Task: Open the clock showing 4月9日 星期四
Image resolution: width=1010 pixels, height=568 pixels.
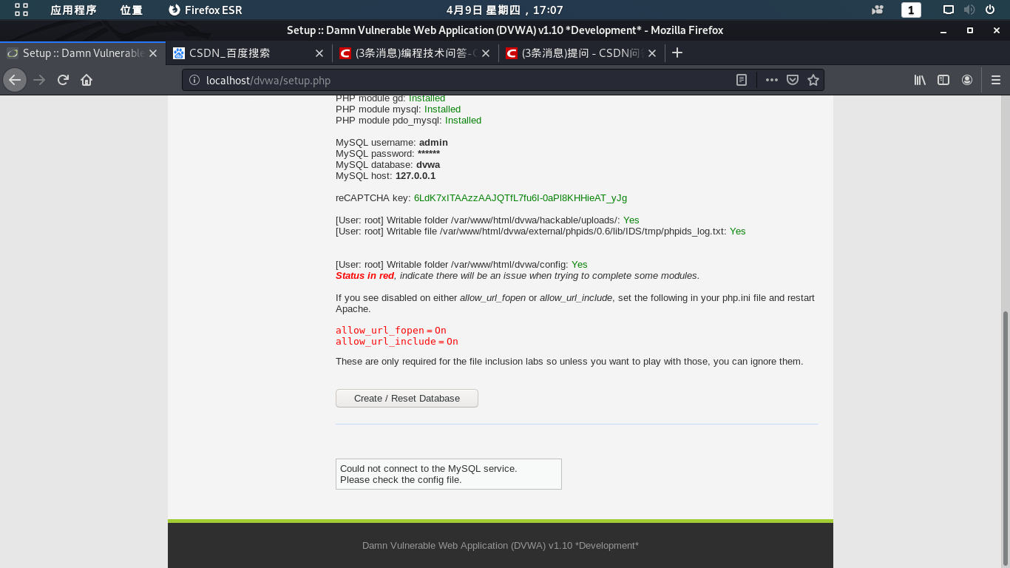Action: click(x=505, y=10)
